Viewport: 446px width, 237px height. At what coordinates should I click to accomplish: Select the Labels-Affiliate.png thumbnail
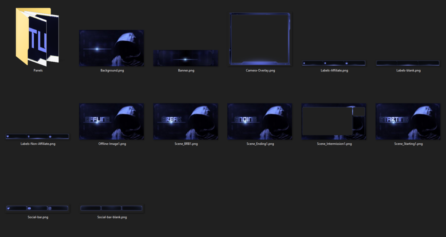tap(334, 63)
